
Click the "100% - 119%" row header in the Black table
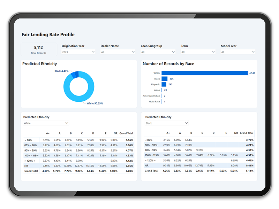pos(152,155)
